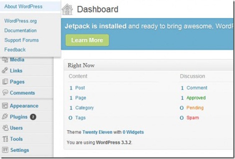Viewport: 235px width, 159px height.
Task: Click the Plugins update count badge
Action: click(x=33, y=117)
